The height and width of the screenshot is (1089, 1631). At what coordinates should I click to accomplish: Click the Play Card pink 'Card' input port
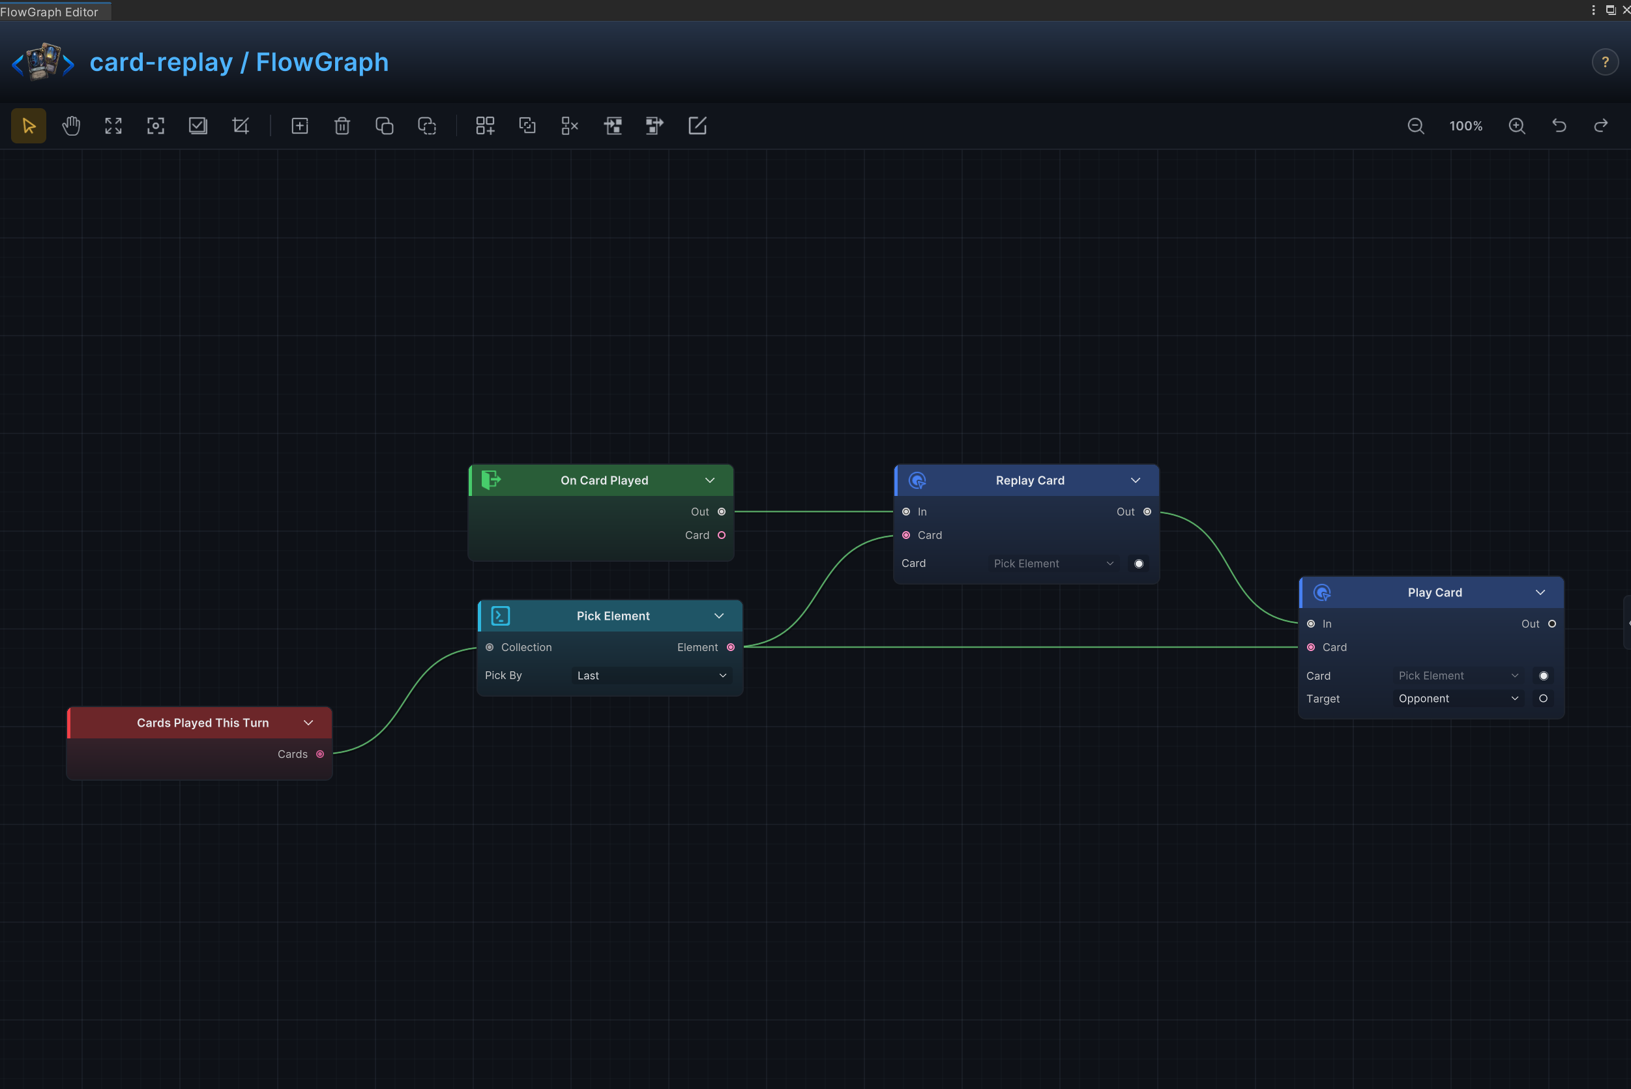(x=1311, y=647)
